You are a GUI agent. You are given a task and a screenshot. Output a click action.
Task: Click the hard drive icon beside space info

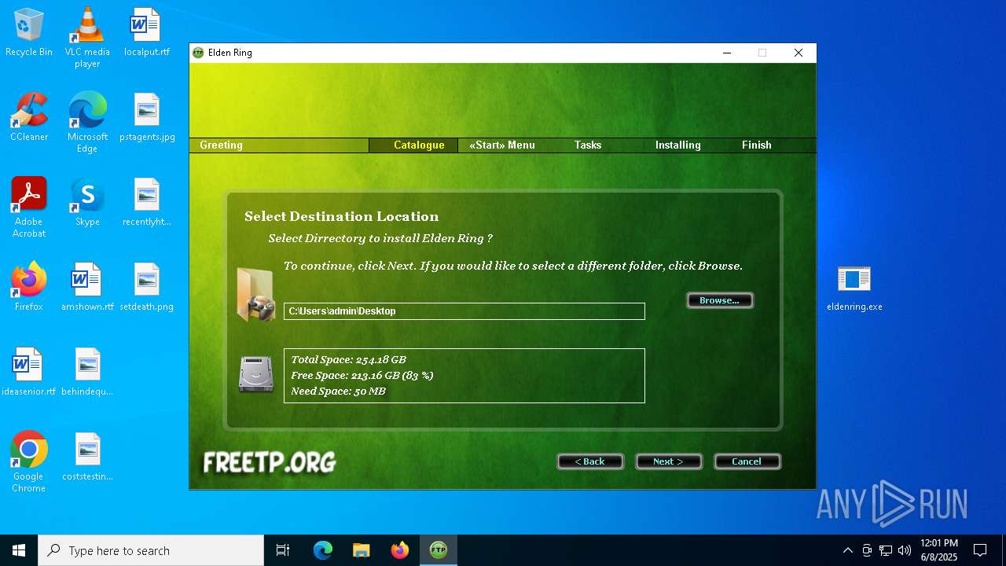click(x=255, y=374)
